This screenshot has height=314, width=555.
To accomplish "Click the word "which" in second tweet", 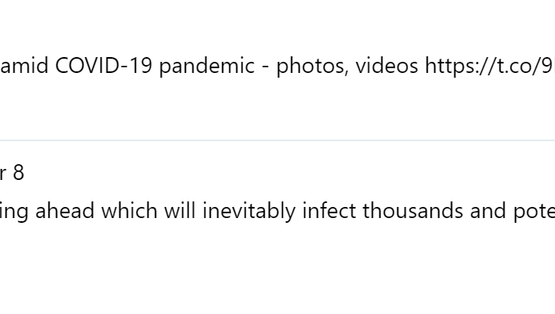I will 129,211.
